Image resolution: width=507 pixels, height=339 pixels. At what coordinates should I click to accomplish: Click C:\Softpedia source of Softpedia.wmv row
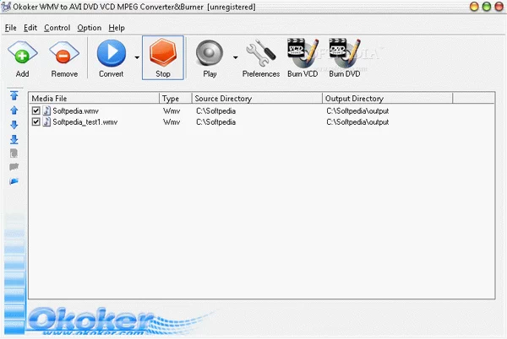pos(215,111)
